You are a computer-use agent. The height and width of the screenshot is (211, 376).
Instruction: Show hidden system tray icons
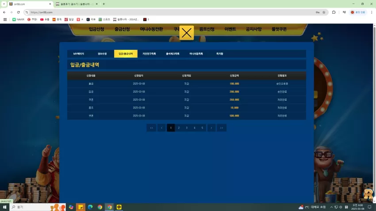click(x=331, y=207)
